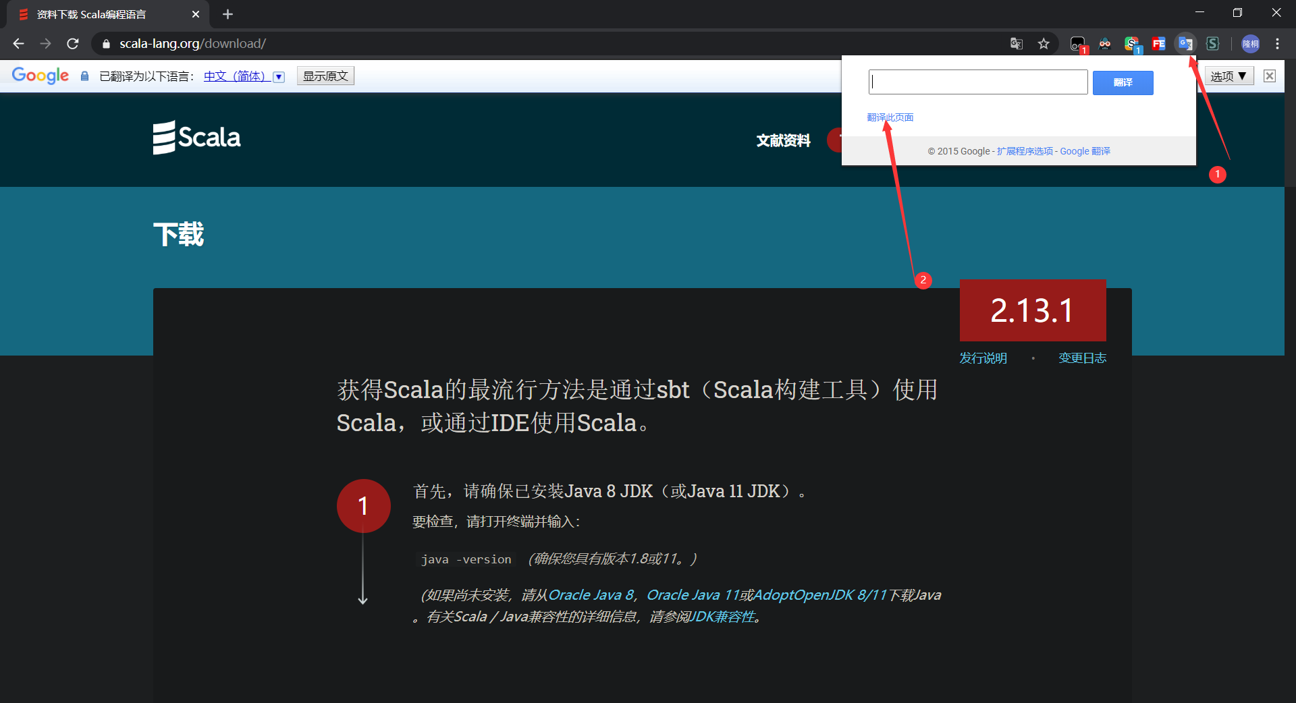Open the 中文（简体）language dropdown
1296x703 pixels.
[x=244, y=76]
